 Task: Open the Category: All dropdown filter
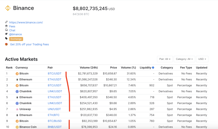point(184,59)
